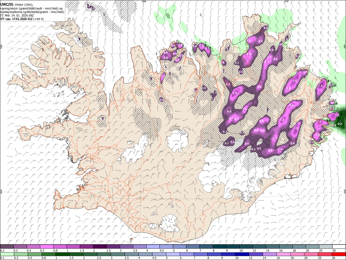Click the grey-green 2.5 rain-scale swatch
346x260 pixels.
104,254
